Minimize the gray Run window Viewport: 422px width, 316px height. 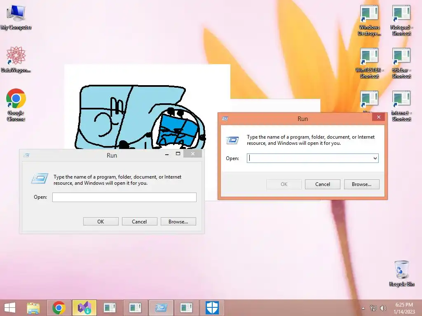click(x=167, y=154)
